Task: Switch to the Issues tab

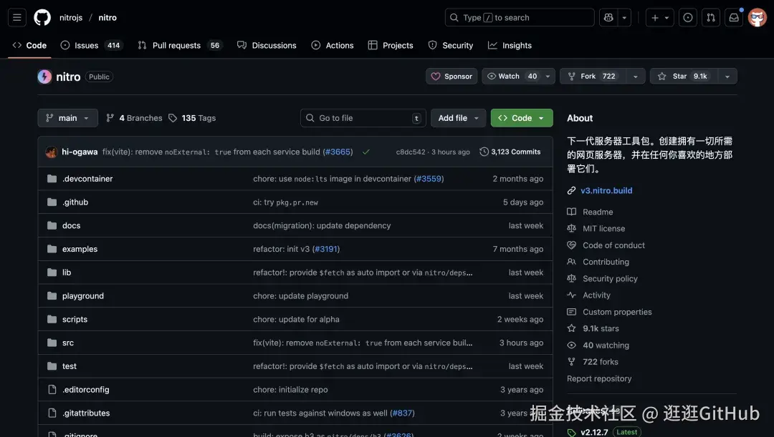Action: [92, 45]
